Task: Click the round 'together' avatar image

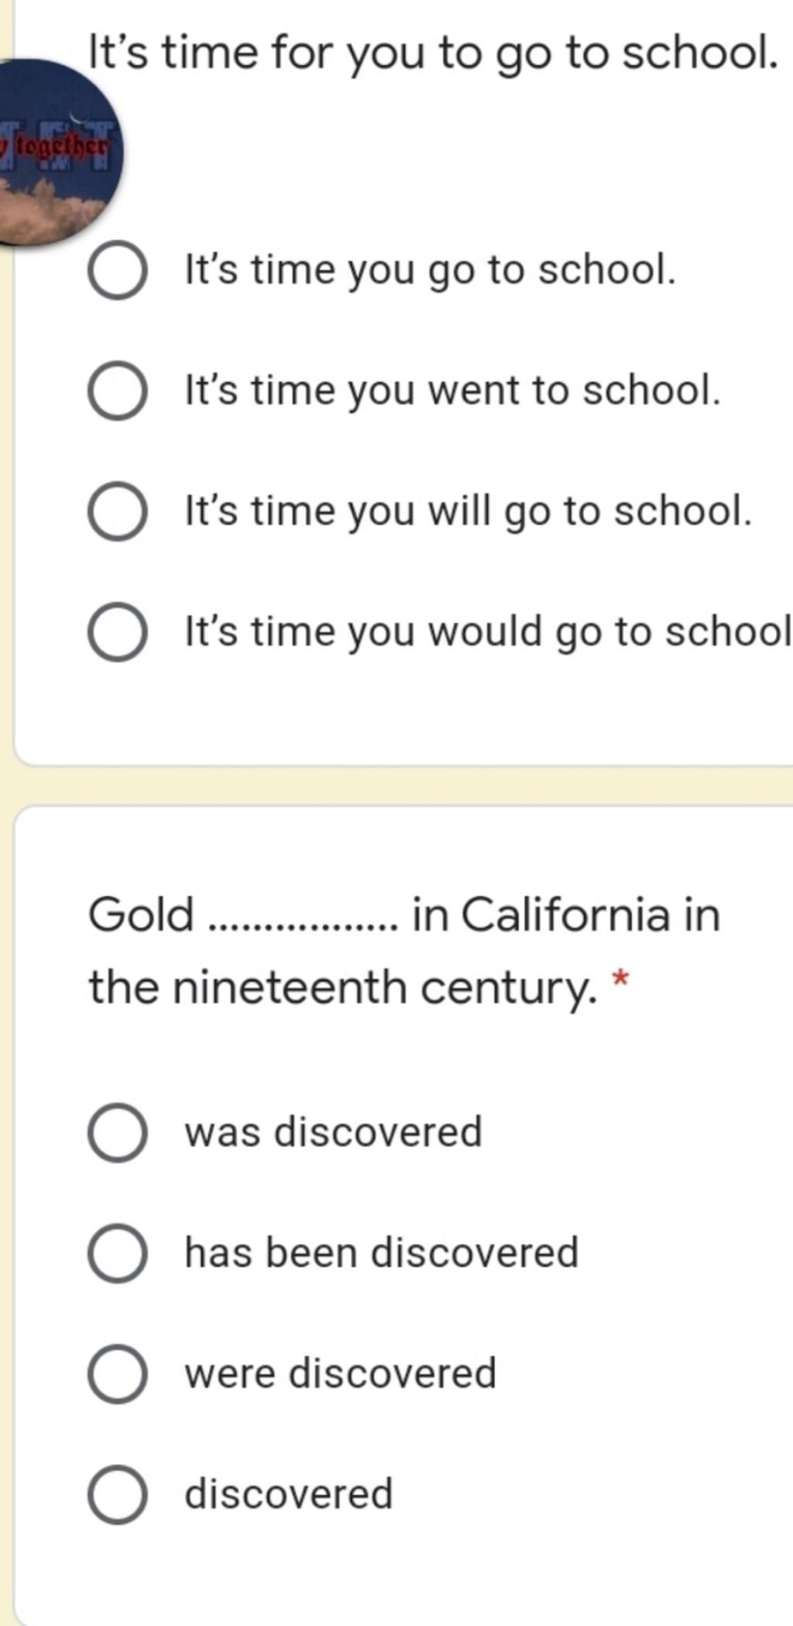Action: click(58, 152)
